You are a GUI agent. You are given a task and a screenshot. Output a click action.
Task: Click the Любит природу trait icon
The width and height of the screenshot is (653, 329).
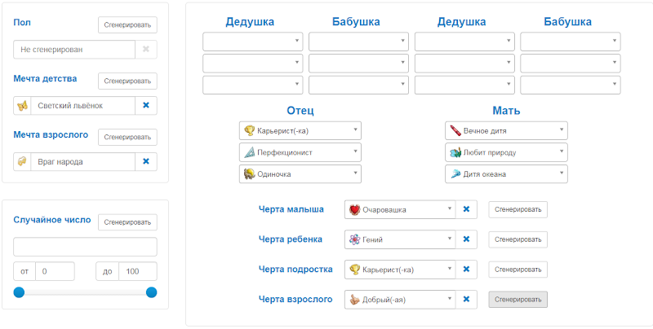coord(455,152)
